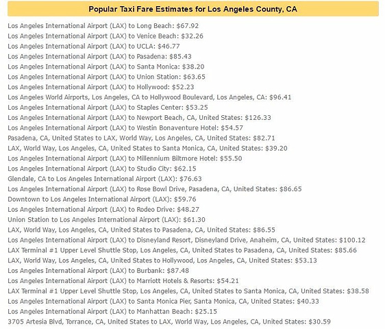
Task: Open the LAX to Santa Monica $38.20 fare
Action: [x=105, y=66]
